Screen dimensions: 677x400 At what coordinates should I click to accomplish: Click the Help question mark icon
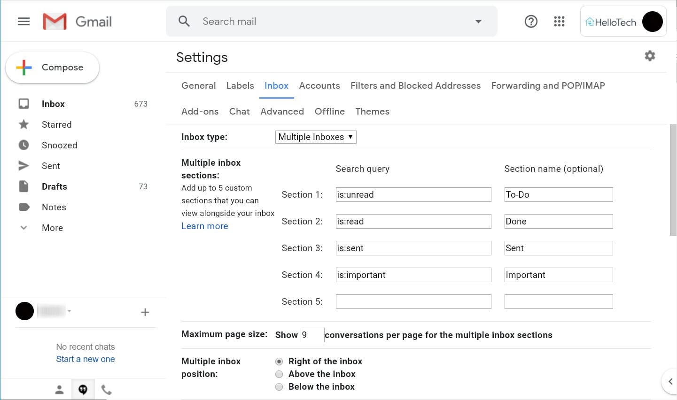tap(531, 21)
